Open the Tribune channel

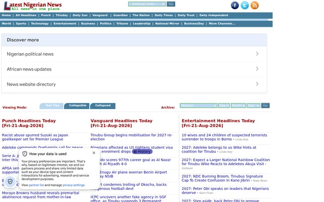point(122,24)
